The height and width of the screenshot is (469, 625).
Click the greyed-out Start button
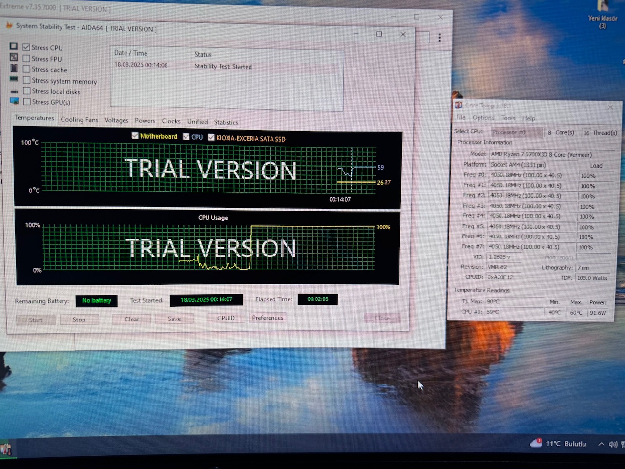[36, 320]
